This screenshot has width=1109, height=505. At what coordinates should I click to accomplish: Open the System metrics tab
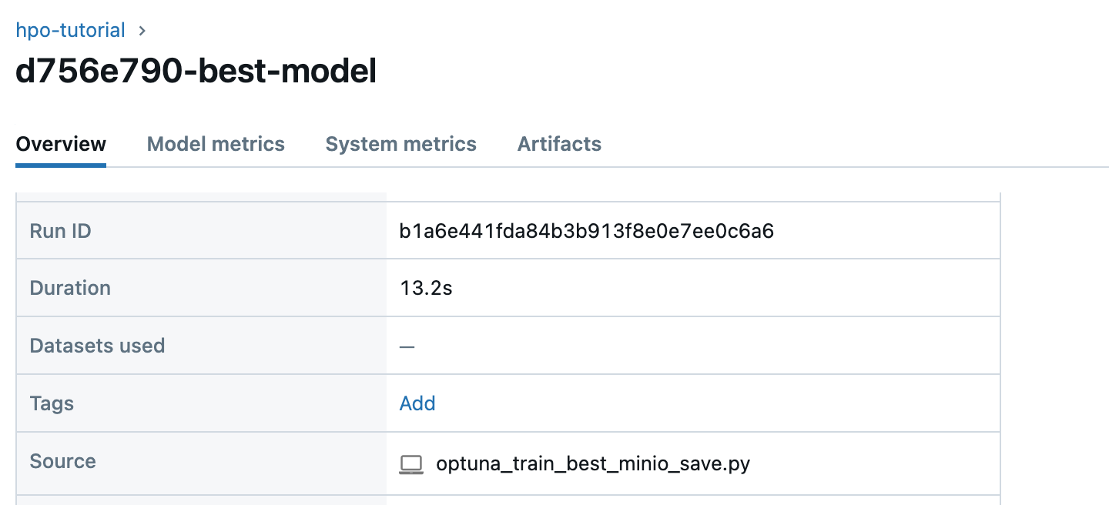tap(400, 144)
